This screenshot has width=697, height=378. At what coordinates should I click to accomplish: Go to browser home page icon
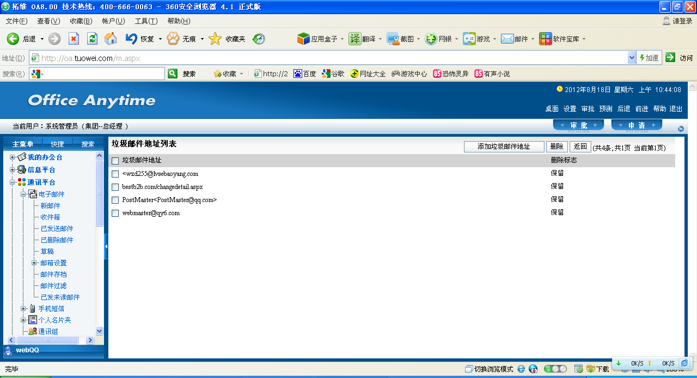tap(111, 39)
